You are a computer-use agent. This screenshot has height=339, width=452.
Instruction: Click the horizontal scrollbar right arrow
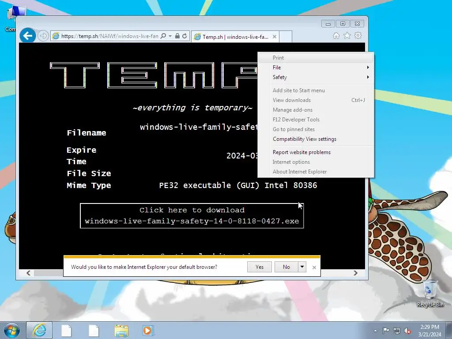click(x=355, y=273)
